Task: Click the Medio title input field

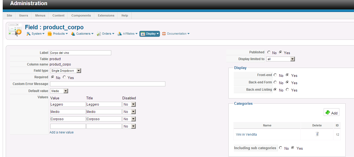Action: [104, 112]
